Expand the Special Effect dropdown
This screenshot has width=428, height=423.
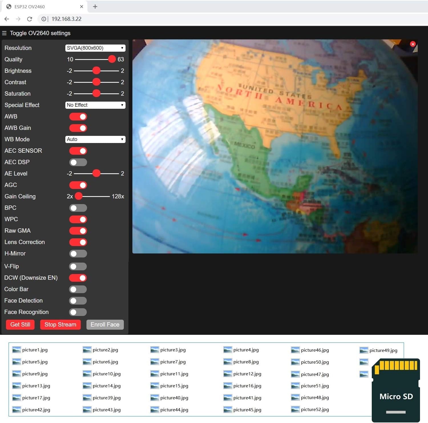[95, 105]
